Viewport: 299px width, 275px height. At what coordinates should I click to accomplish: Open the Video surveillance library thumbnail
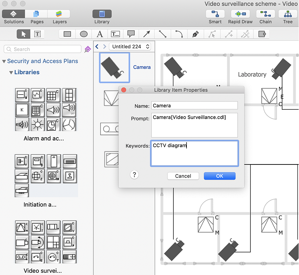[46, 242]
